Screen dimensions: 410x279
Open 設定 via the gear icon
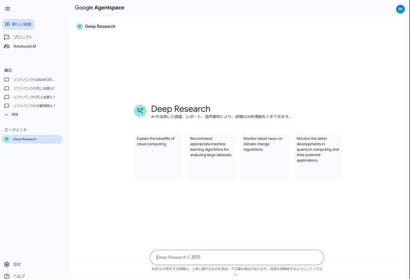pyautogui.click(x=7, y=264)
